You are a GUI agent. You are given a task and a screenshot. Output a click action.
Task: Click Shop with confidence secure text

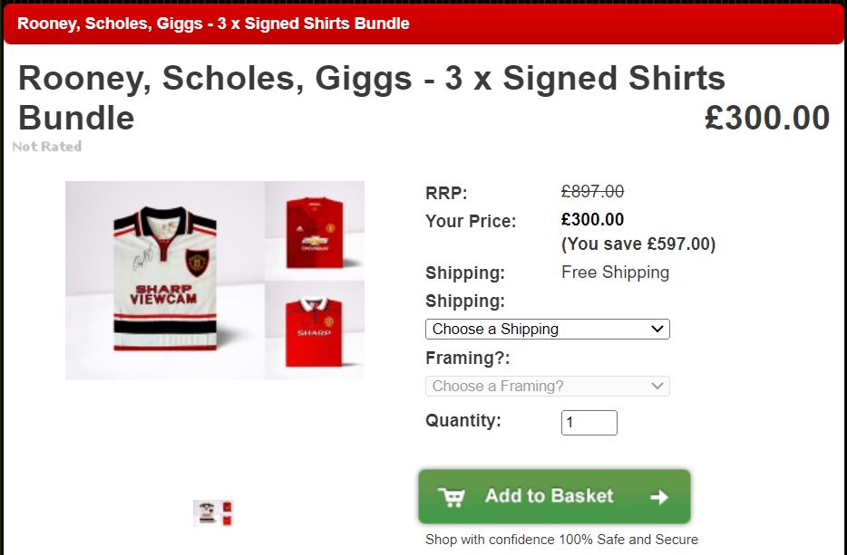point(561,540)
